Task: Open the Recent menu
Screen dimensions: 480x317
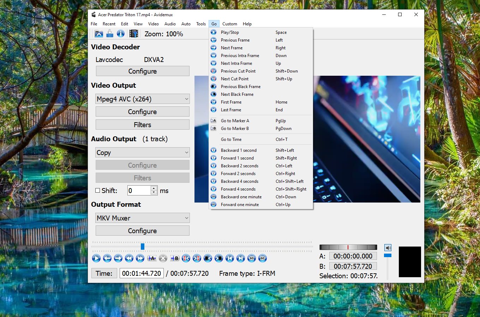Action: (x=109, y=24)
